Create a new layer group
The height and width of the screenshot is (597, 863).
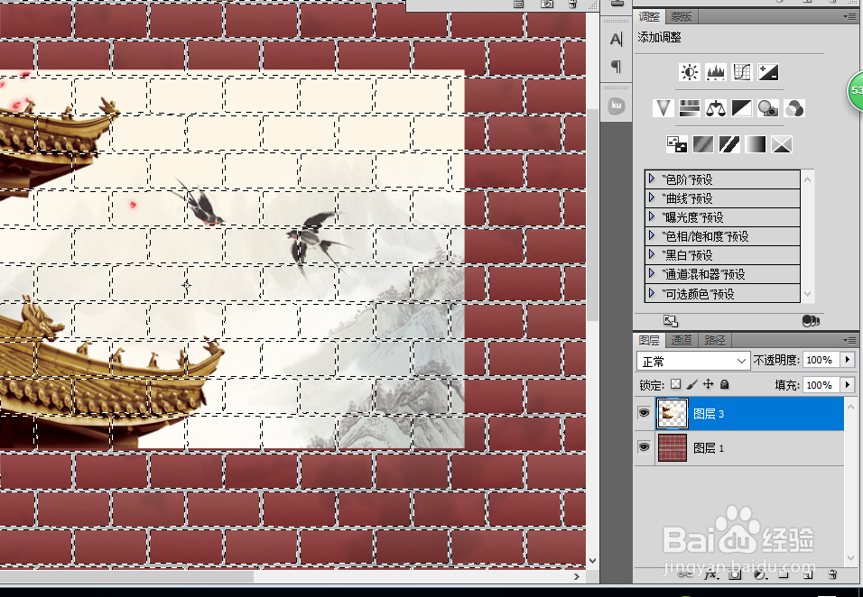click(784, 575)
